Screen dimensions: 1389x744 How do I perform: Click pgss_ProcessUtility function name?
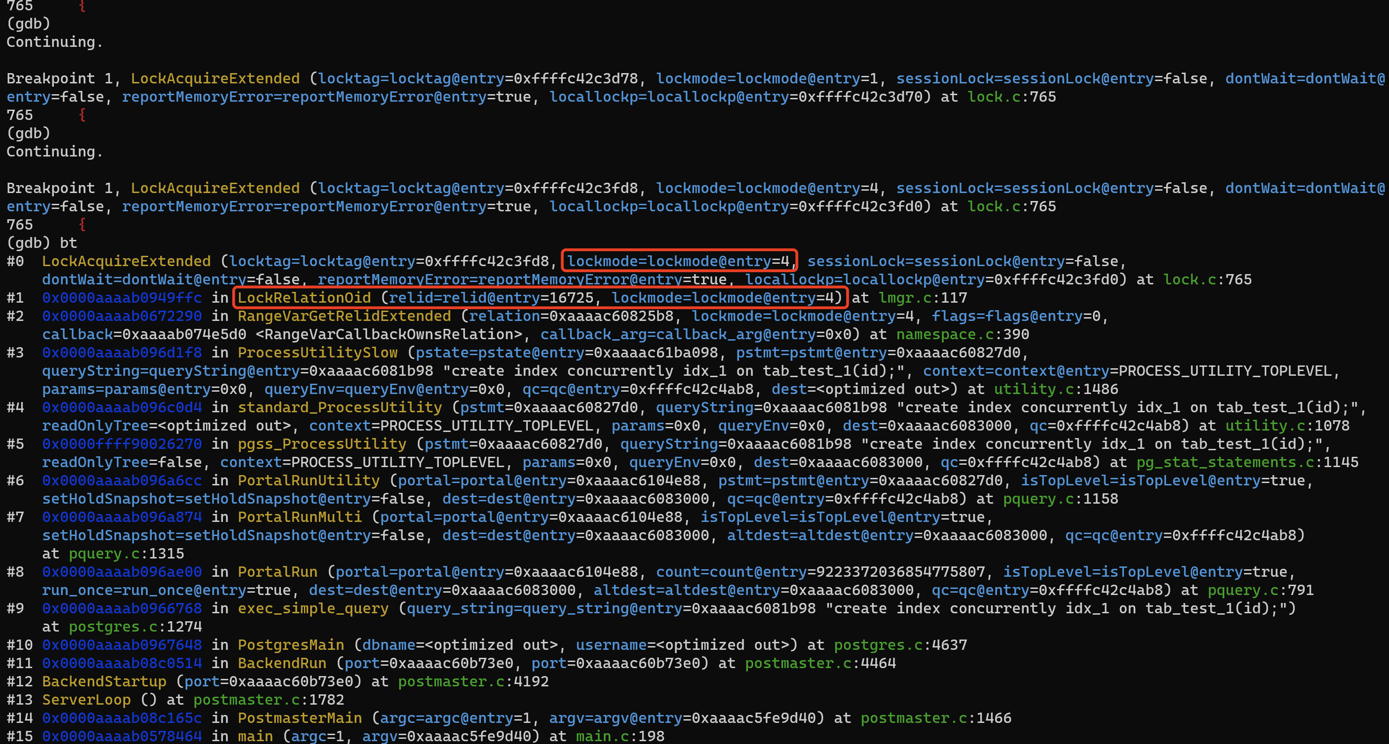tap(322, 444)
